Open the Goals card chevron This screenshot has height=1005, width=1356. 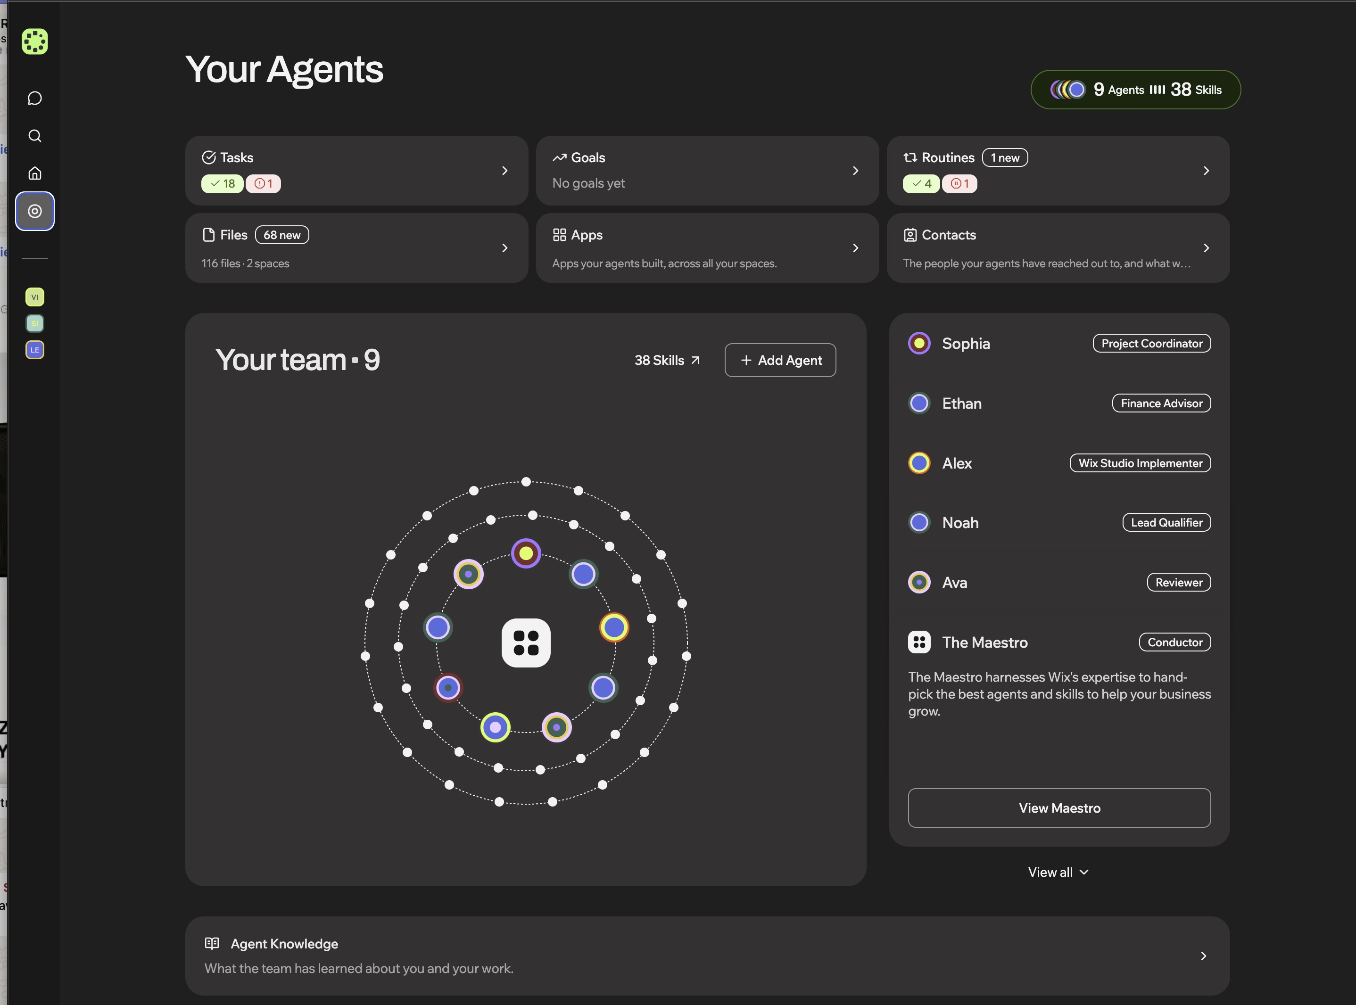pos(855,171)
